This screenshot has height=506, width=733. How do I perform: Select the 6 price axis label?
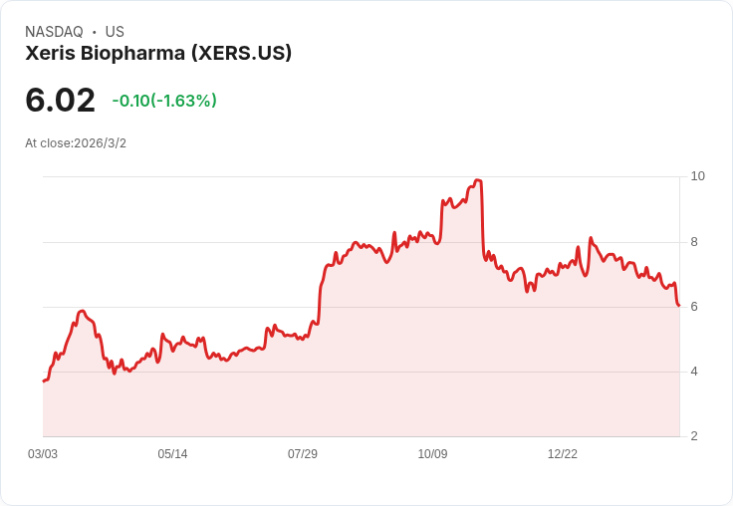tap(695, 307)
